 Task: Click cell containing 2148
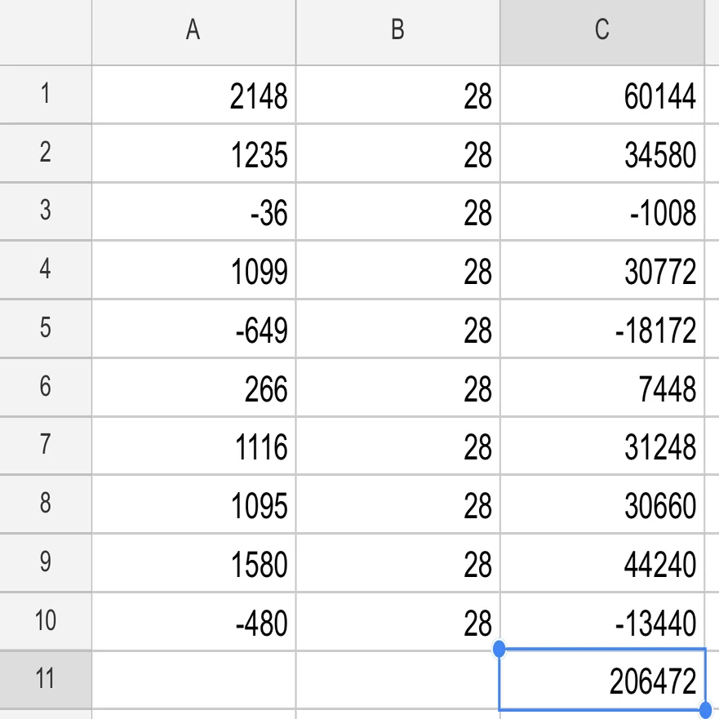[193, 95]
